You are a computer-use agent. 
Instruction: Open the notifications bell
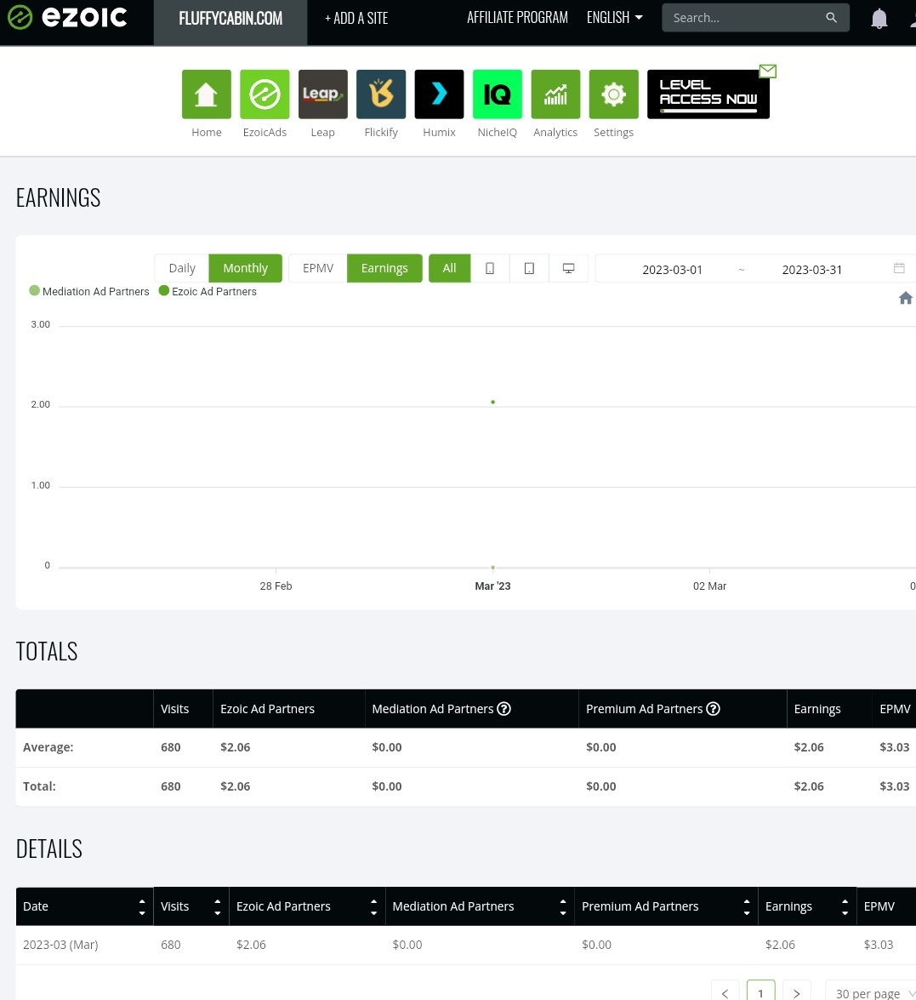click(x=879, y=19)
